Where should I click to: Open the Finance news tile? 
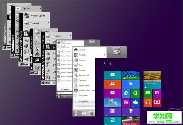(131, 75)
